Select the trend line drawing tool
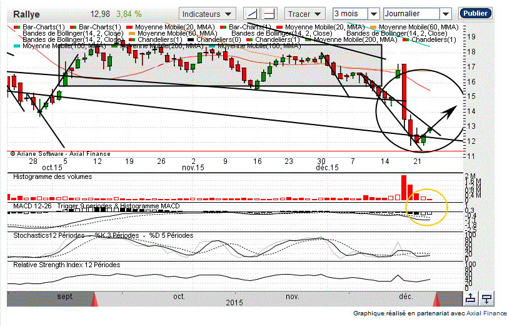The width and height of the screenshot is (507, 326). coord(251,14)
